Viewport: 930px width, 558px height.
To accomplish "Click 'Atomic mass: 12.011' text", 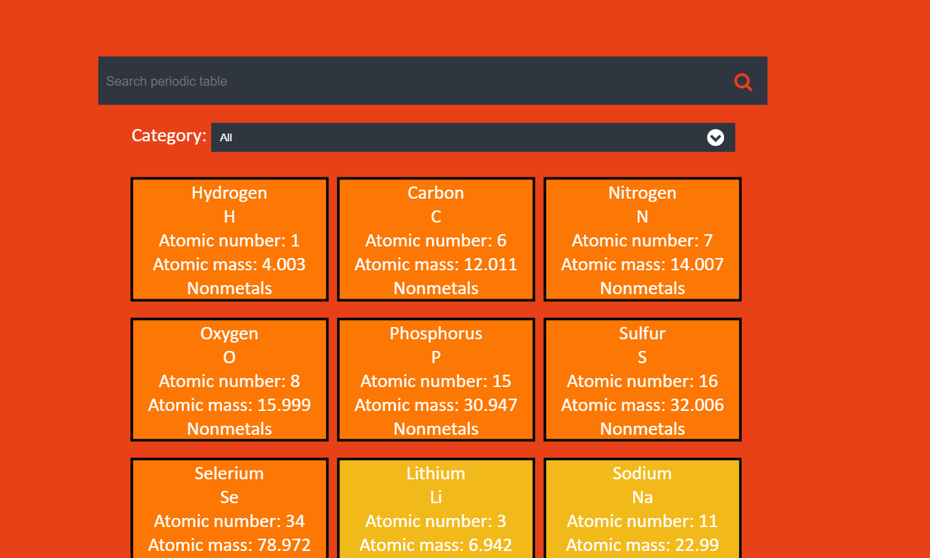I will [436, 264].
